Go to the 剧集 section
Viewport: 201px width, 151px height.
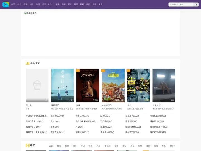click(x=25, y=4)
